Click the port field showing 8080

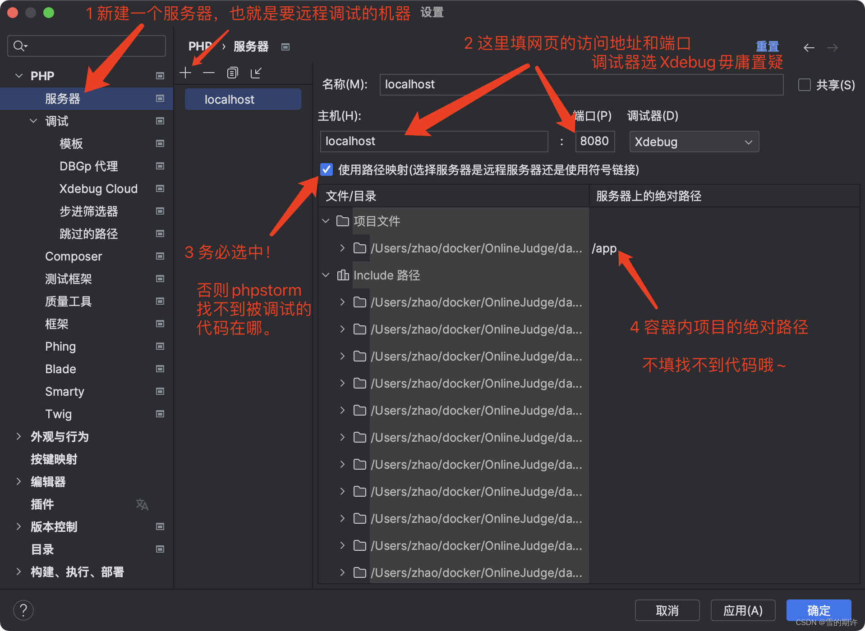[x=595, y=141]
